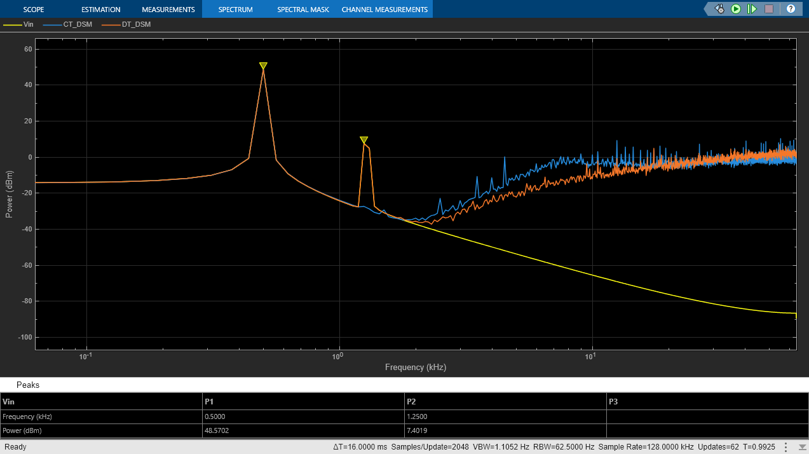Click the P1 frequency value 0.5000 cell
Screen dimensions: 809x454
point(217,417)
